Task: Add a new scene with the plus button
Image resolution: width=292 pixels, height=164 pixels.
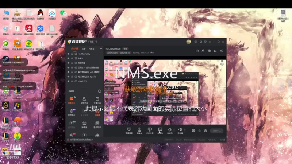Action: (x=101, y=49)
